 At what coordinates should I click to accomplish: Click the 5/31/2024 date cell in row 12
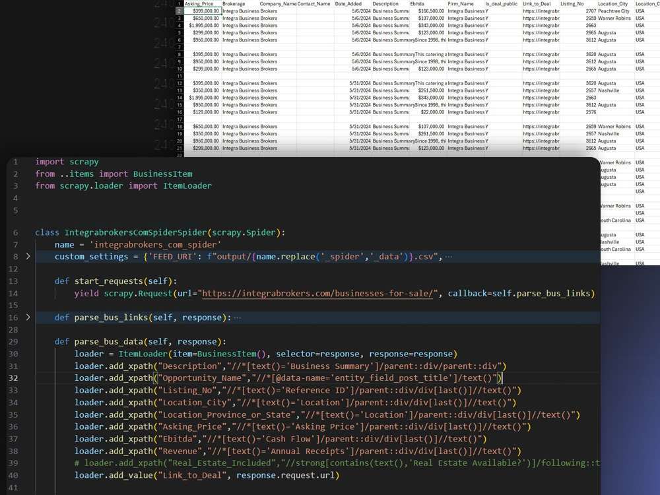pyautogui.click(x=352, y=83)
